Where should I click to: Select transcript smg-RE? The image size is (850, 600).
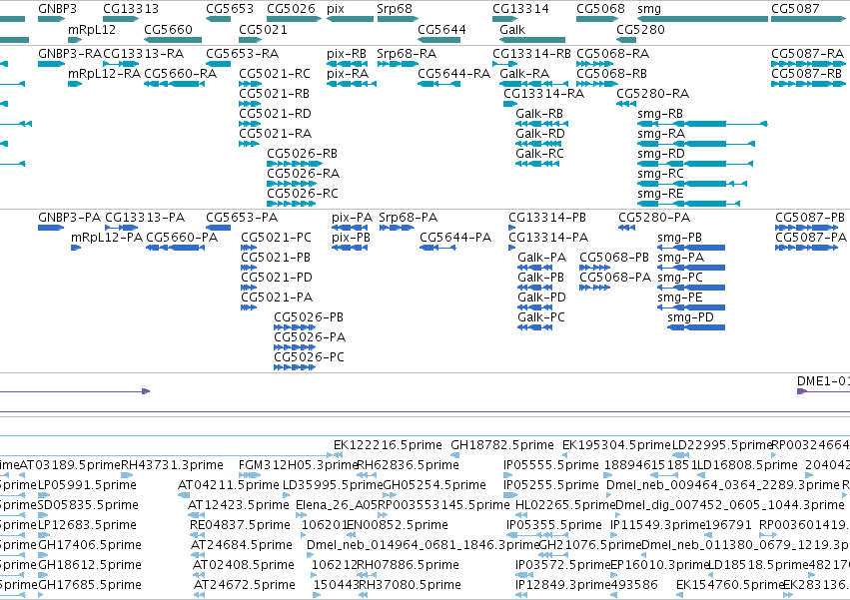660,194
